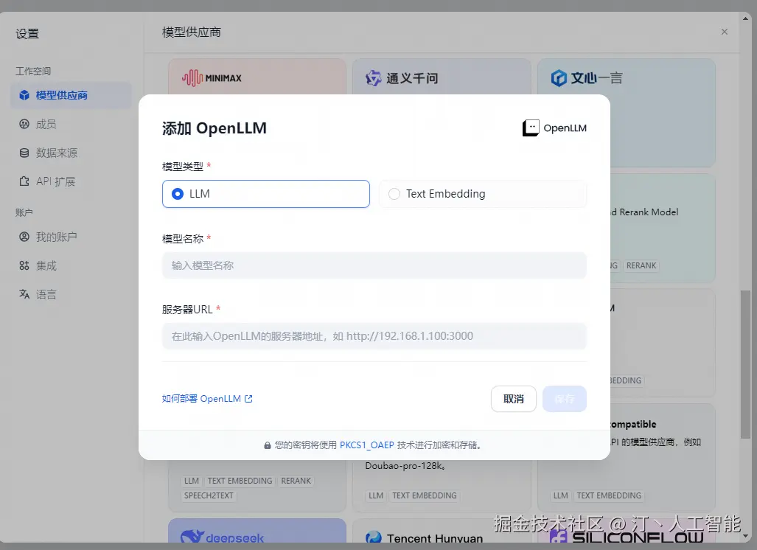This screenshot has height=550, width=757.
Task: Click the Rerank Model provider card text
Action: (x=644, y=212)
